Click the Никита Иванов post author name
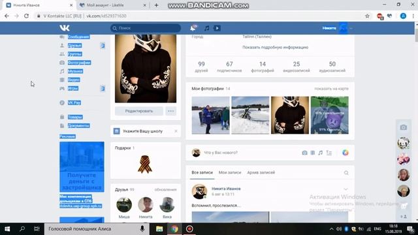 (x=226, y=189)
